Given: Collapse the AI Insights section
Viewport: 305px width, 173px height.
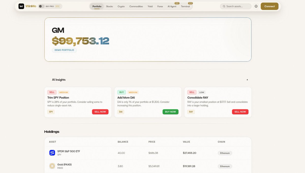Looking at the screenshot, I should point(247,80).
